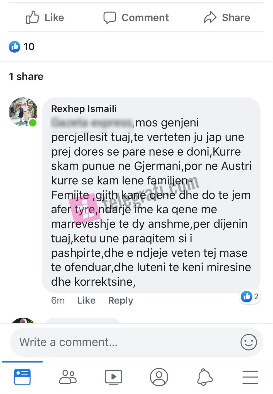
Task: Open Rexhep Ismaili's profile name link
Action: [x=84, y=109]
